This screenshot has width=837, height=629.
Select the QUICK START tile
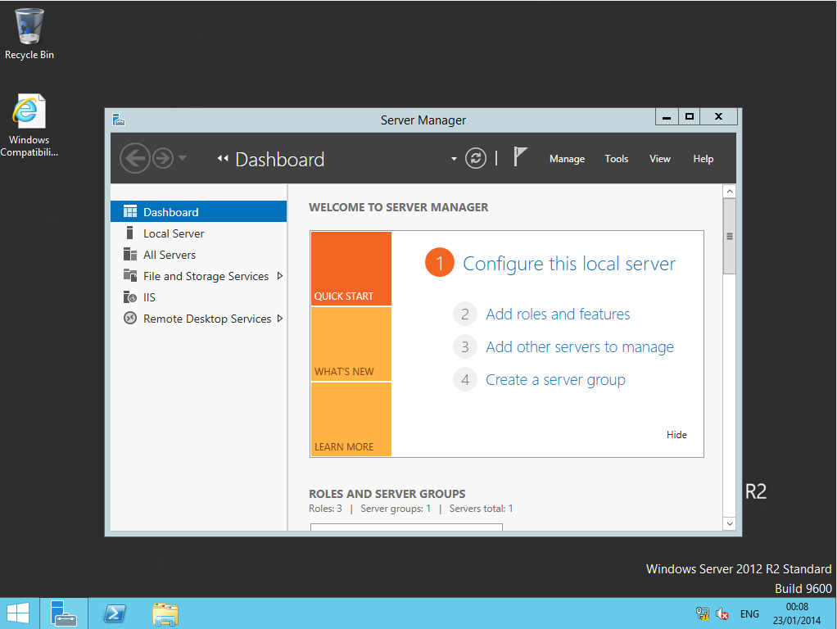click(351, 269)
